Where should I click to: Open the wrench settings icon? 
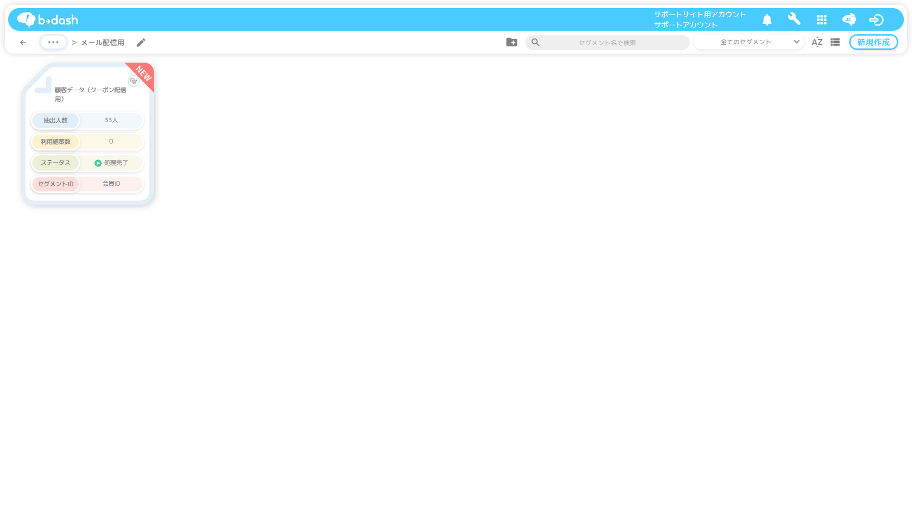(x=794, y=19)
